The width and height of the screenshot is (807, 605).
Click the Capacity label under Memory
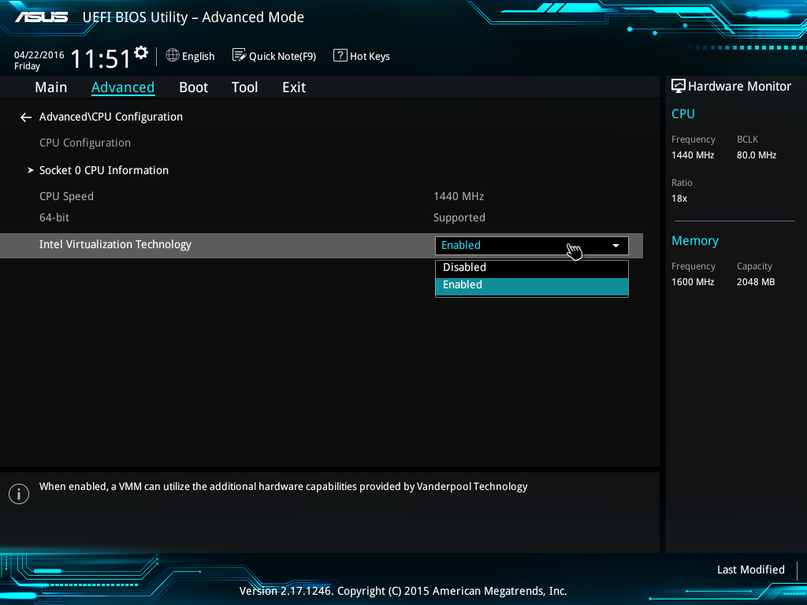tap(754, 266)
